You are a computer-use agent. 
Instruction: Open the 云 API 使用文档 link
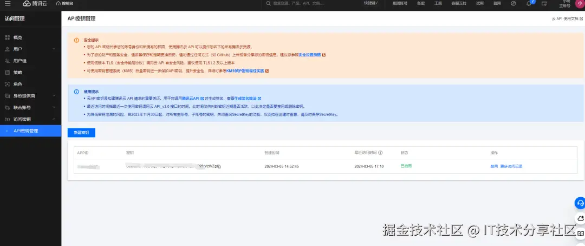(x=567, y=18)
